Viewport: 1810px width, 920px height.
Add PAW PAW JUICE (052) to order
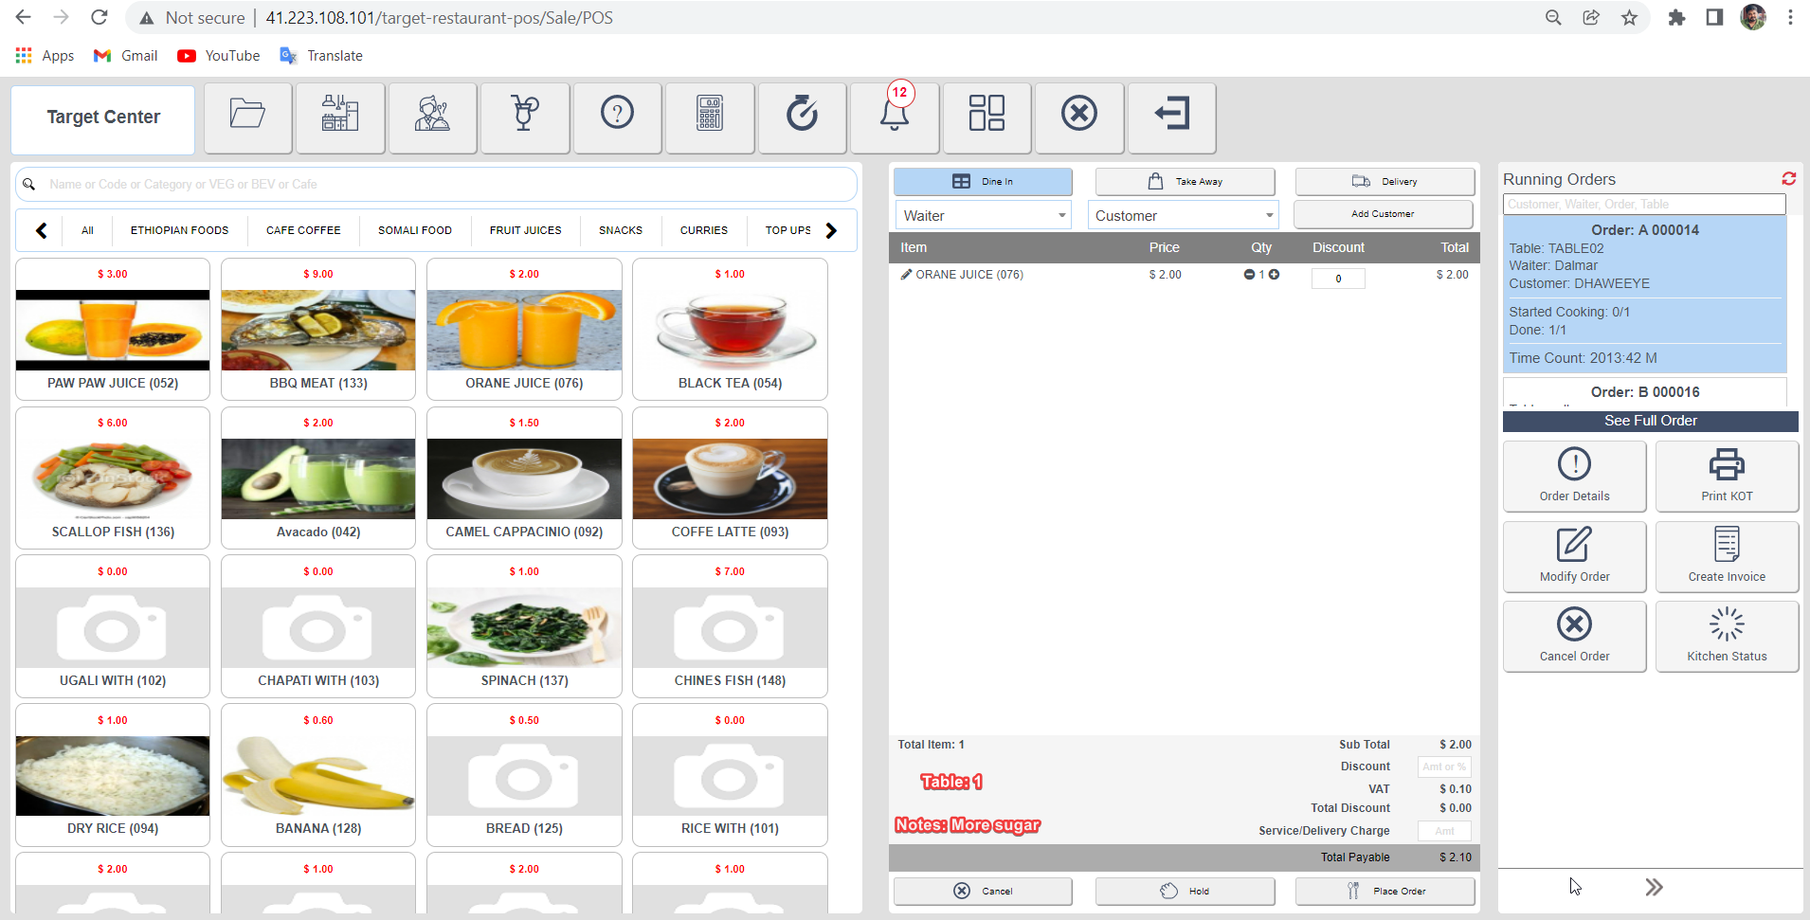click(113, 329)
